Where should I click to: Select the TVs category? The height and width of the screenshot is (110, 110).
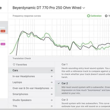tap(32, 106)
